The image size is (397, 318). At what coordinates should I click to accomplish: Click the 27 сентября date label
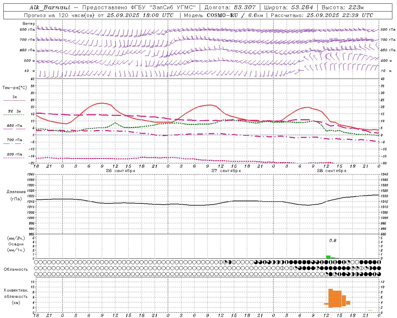point(226,171)
